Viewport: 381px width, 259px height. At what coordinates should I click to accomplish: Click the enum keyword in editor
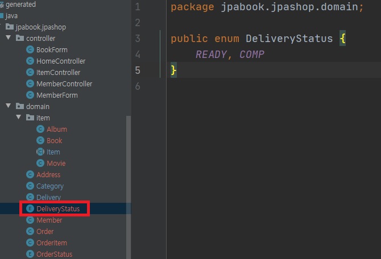pyautogui.click(x=227, y=39)
